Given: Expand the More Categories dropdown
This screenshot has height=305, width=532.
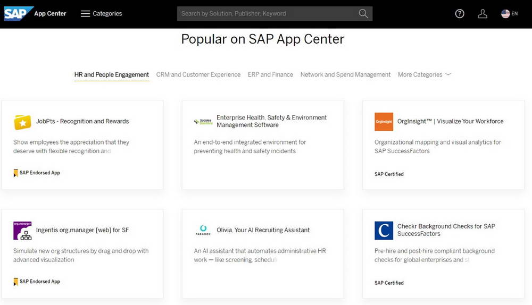Looking at the screenshot, I should pos(424,75).
